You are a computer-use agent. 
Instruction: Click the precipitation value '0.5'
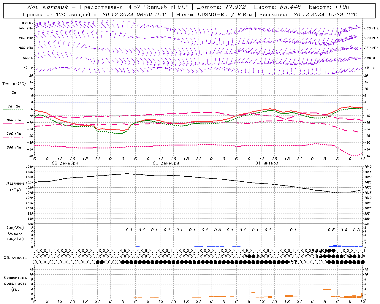pos(331,230)
